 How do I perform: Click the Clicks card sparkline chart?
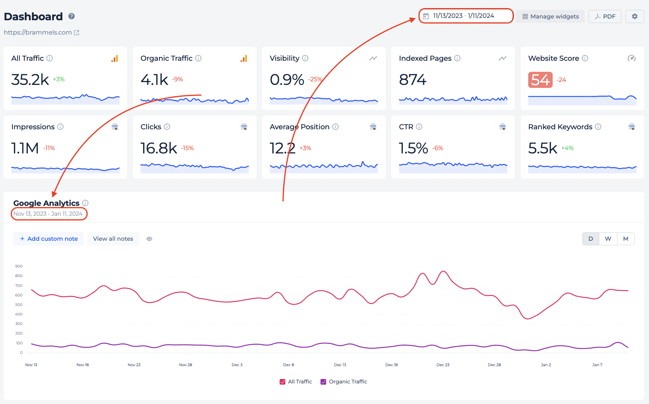point(194,167)
